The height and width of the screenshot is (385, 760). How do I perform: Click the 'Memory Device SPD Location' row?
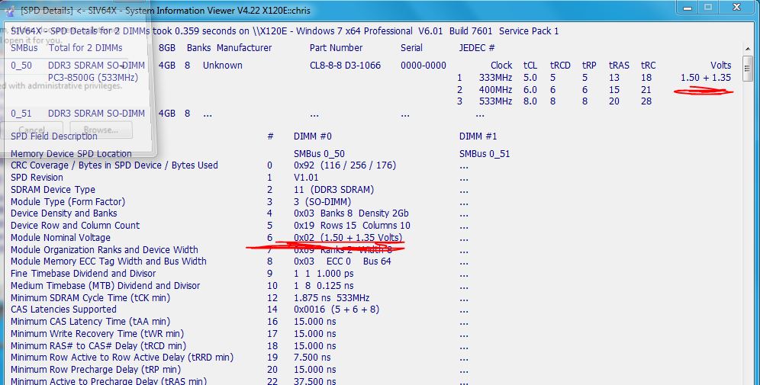tap(71, 154)
